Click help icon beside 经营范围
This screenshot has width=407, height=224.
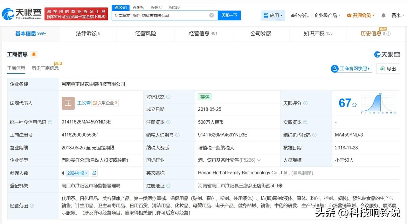[x=32, y=206]
